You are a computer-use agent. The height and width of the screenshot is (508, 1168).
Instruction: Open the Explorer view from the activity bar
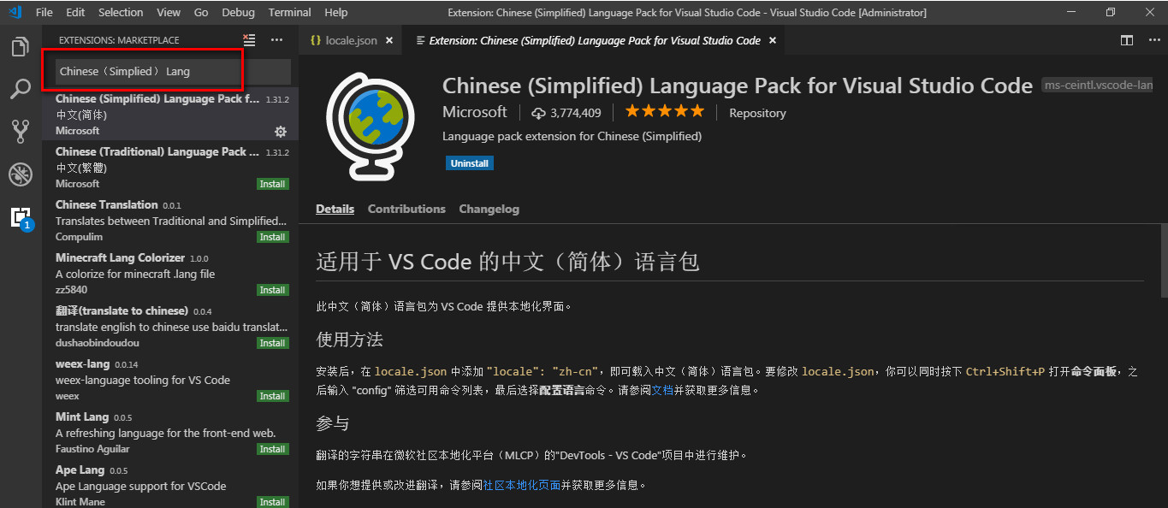pos(20,47)
